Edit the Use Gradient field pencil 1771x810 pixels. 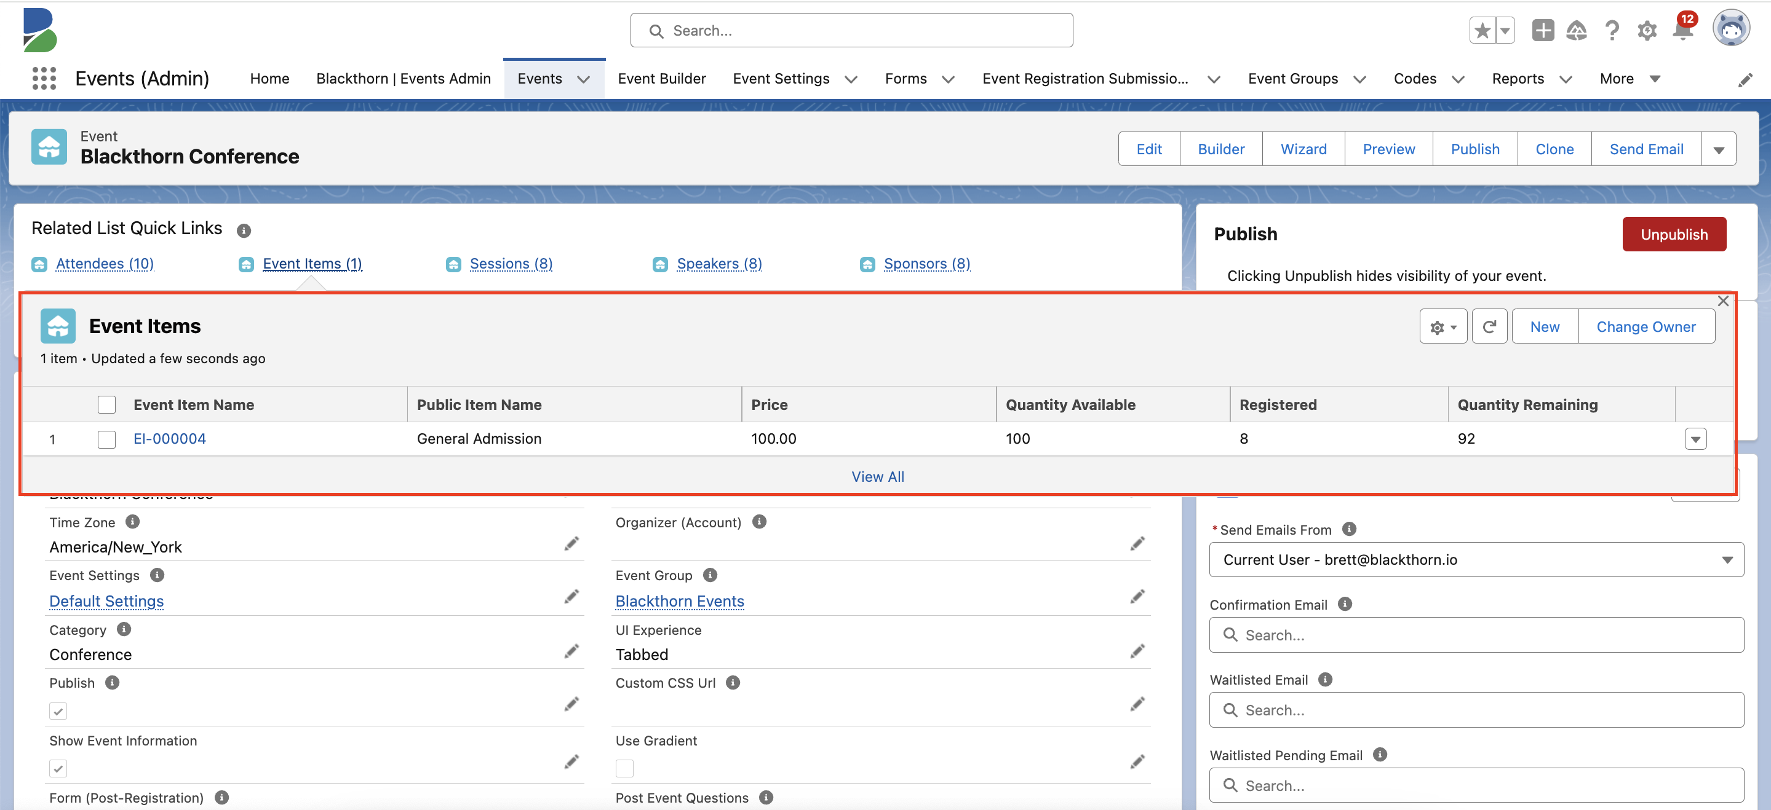point(1137,761)
